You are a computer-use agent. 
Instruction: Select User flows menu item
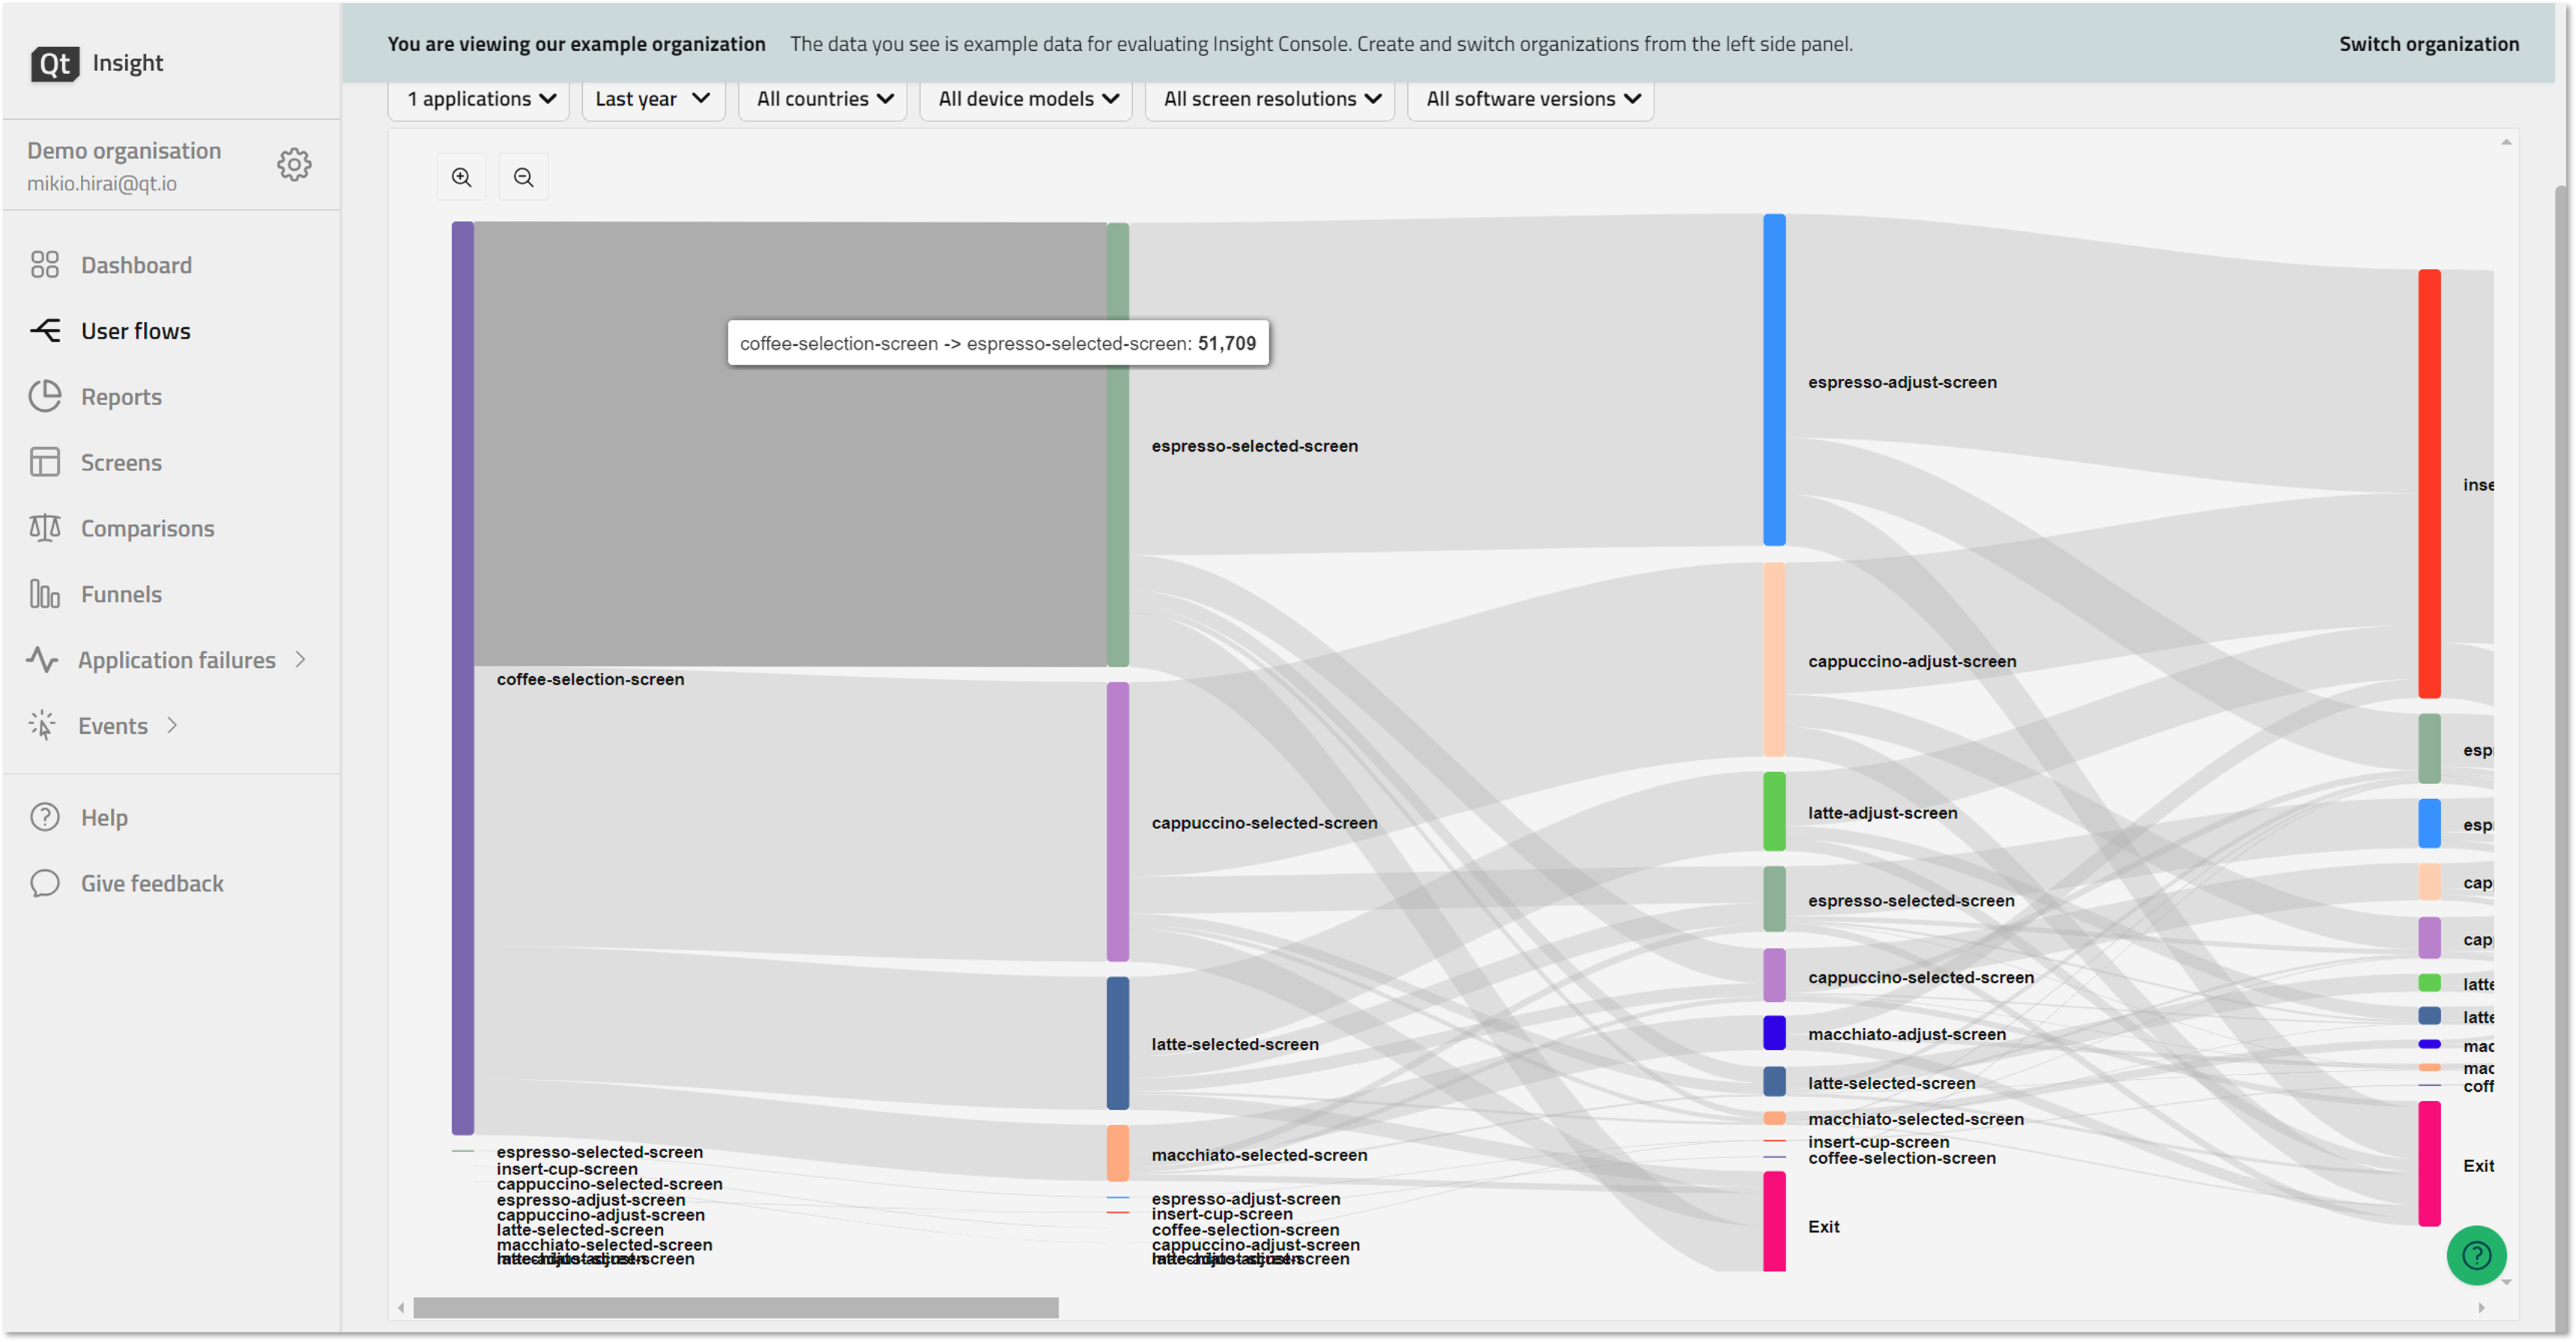pos(135,331)
